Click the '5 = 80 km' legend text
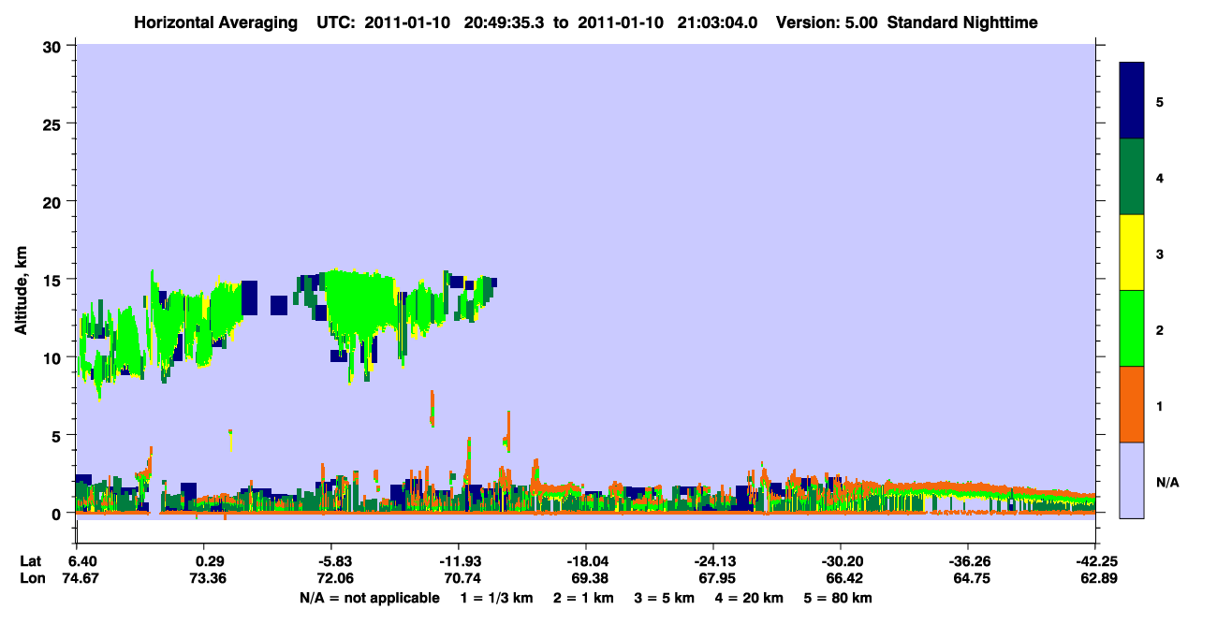1217x624 pixels. [838, 598]
